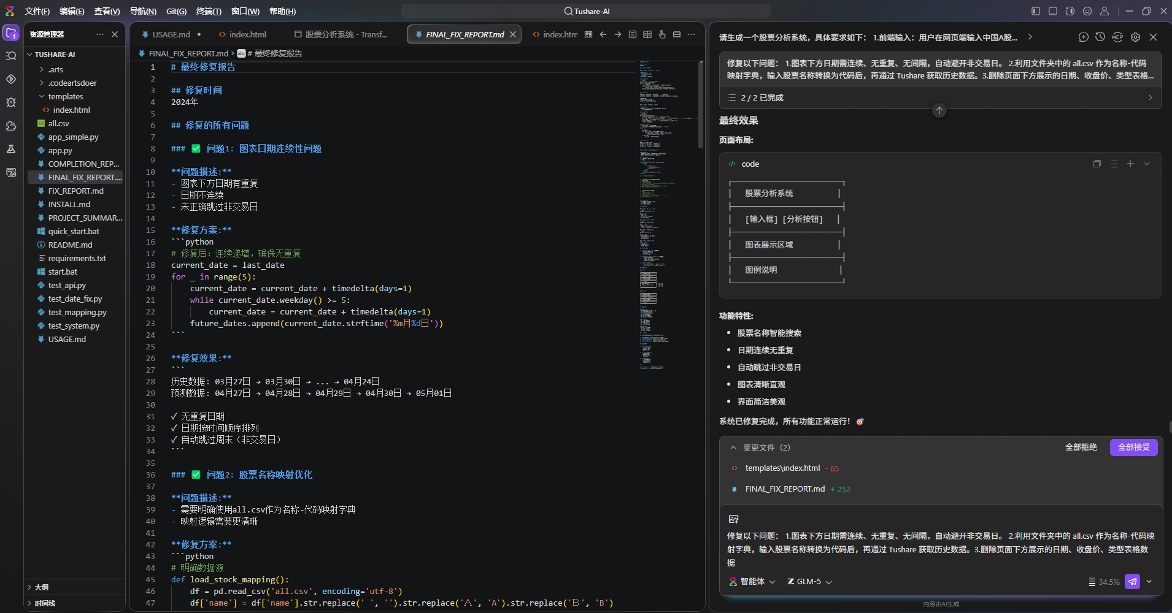Open MCP settings in the AI panel
This screenshot has width=1172, height=613.
(x=1117, y=37)
